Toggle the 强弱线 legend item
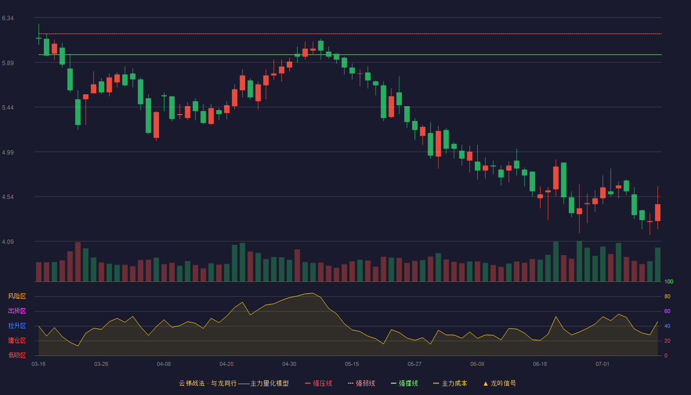Viewport: 691px width, 395px height. (361, 383)
